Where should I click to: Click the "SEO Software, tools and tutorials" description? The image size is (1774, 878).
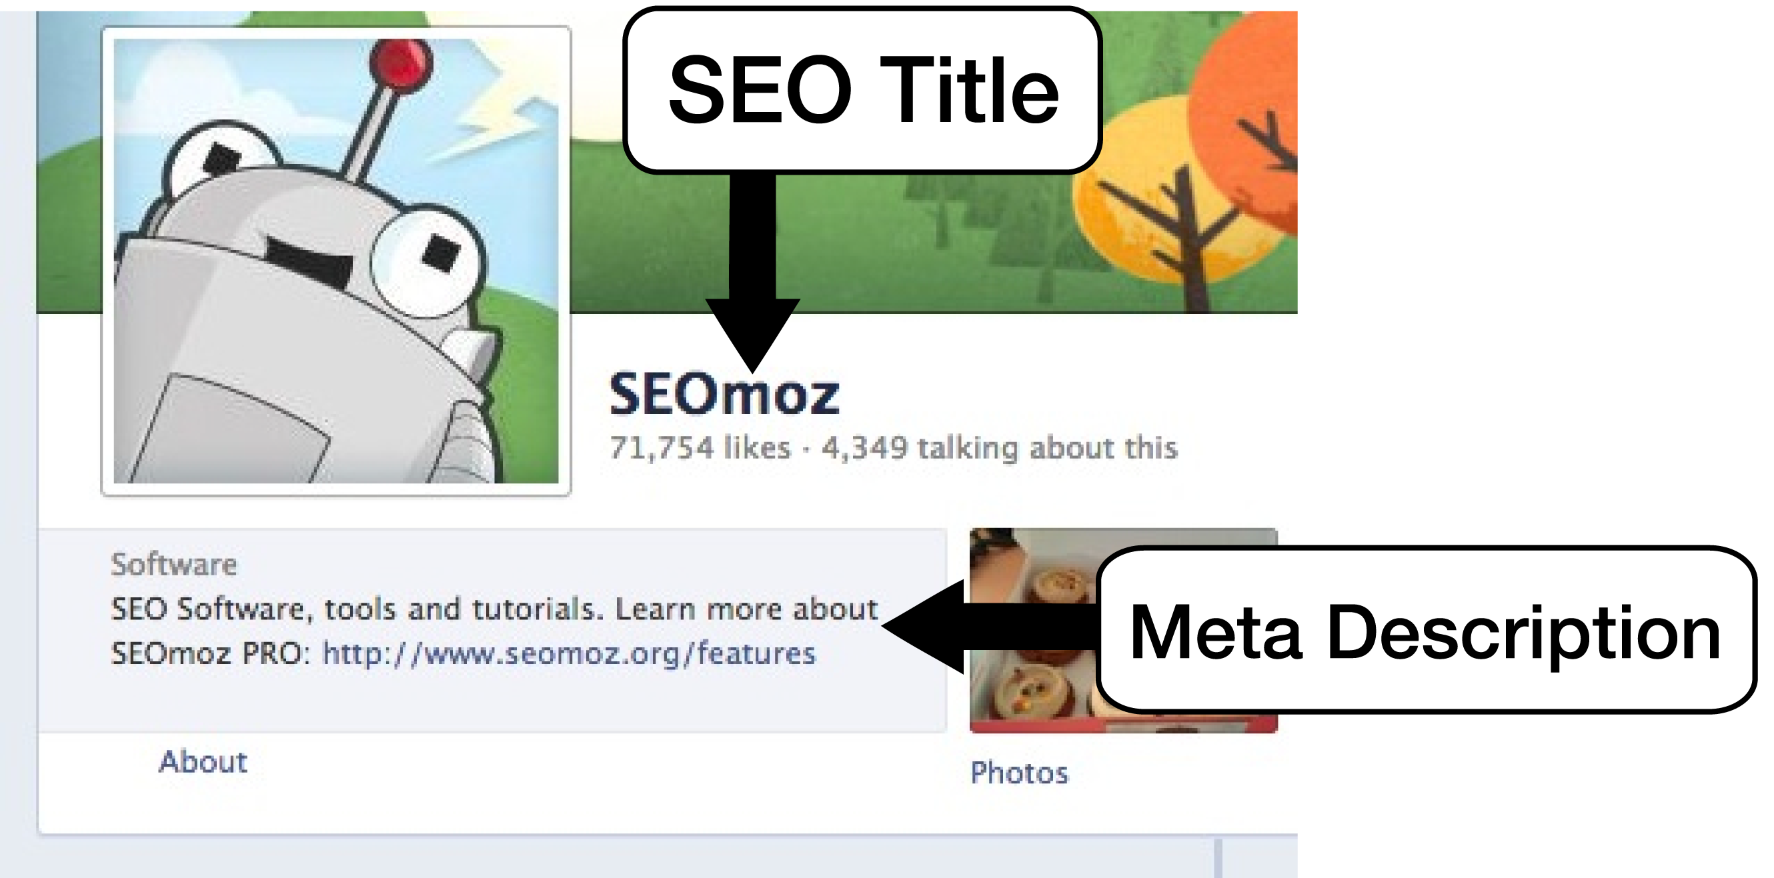[x=494, y=609]
